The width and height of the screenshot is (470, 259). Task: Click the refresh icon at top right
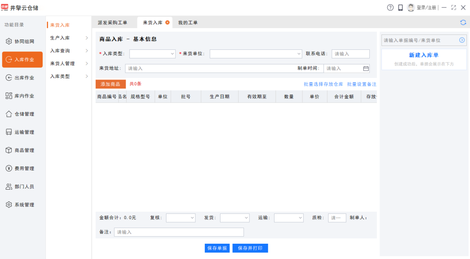[x=463, y=23]
